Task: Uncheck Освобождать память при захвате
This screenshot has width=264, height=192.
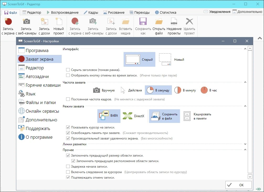Action: (x=68, y=133)
